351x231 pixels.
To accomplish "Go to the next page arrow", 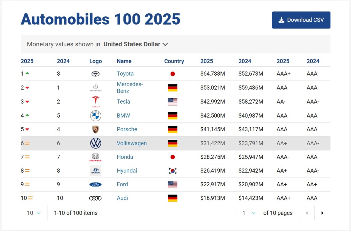I will [x=322, y=213].
